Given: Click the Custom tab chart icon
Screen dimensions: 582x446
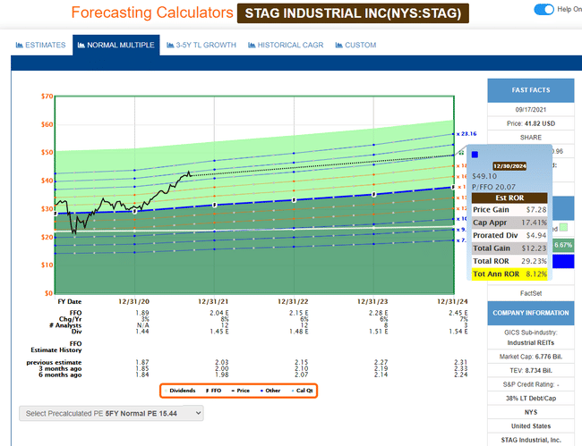Looking at the screenshot, I should coord(338,45).
